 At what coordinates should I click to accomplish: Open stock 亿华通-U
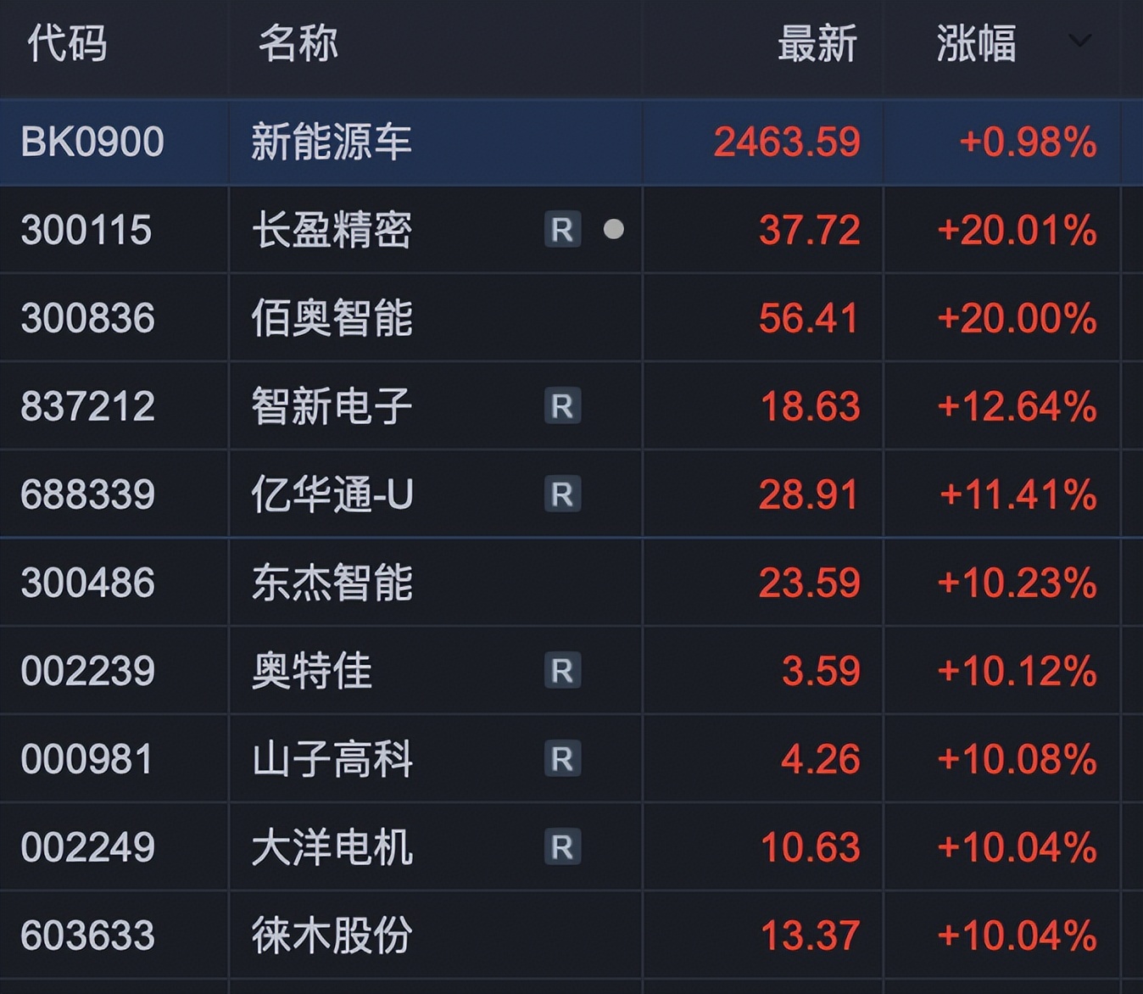(332, 494)
